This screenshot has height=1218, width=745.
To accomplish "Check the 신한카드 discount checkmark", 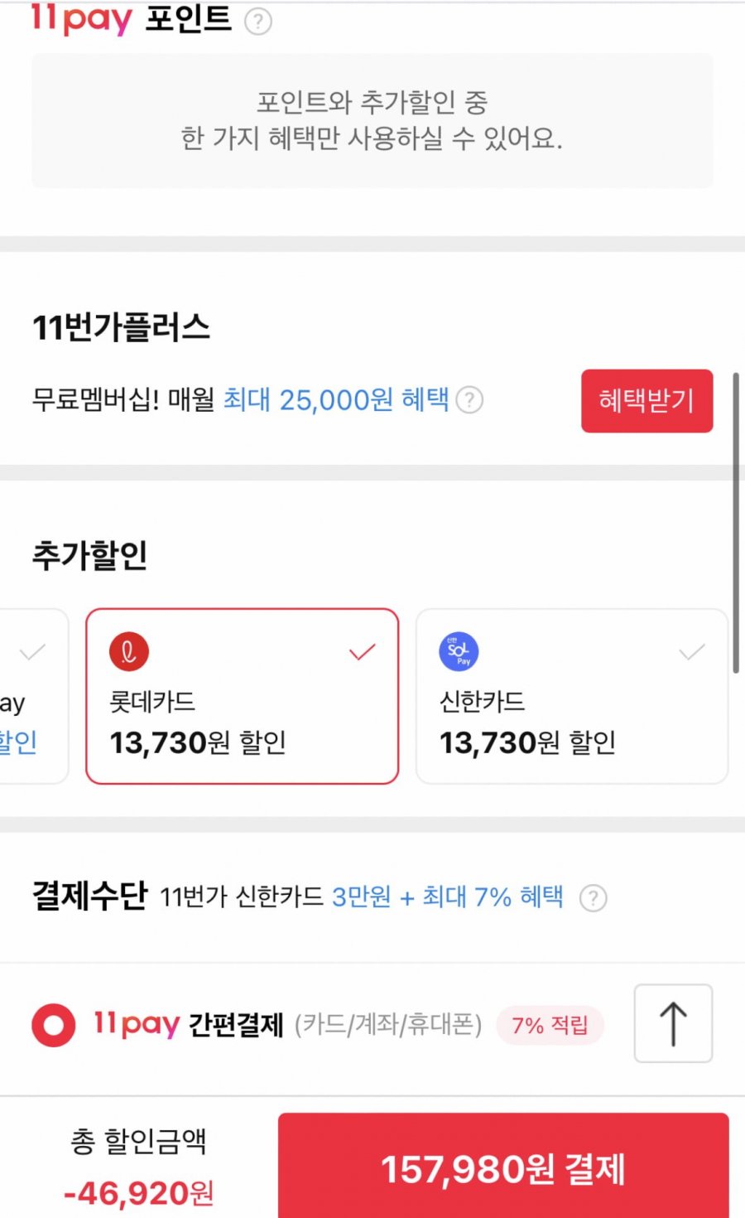I will 691,652.
